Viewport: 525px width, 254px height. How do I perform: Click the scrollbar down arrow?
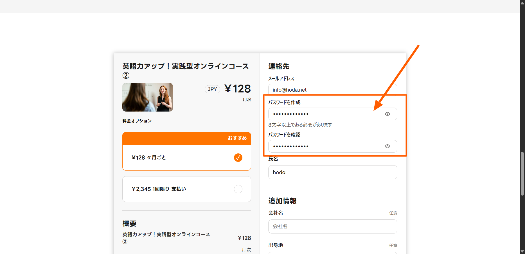[522, 251]
